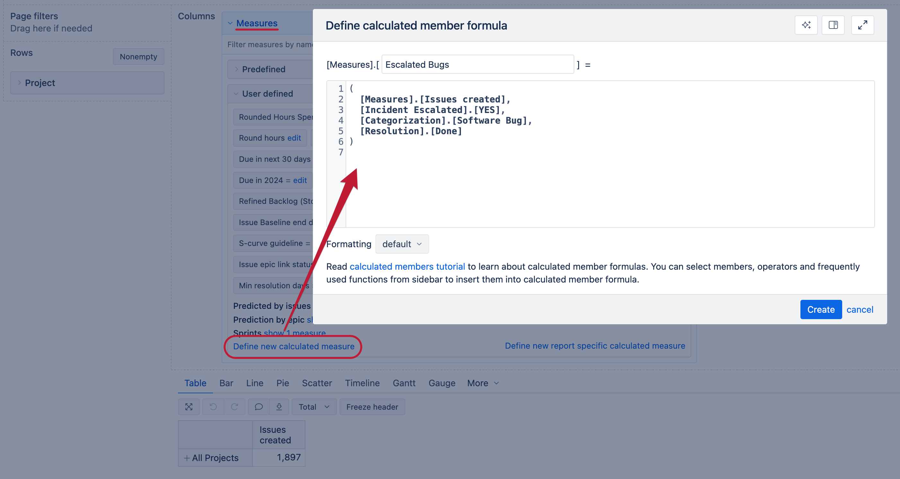The width and height of the screenshot is (900, 479).
Task: Toggle the sidebar panel icon
Action: pos(833,25)
